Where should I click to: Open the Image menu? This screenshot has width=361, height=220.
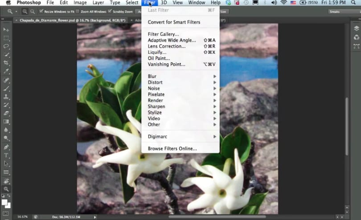(x=80, y=3)
